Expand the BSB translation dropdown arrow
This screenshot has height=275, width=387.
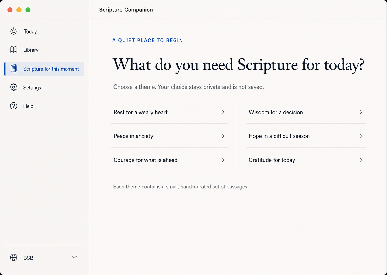point(74,257)
